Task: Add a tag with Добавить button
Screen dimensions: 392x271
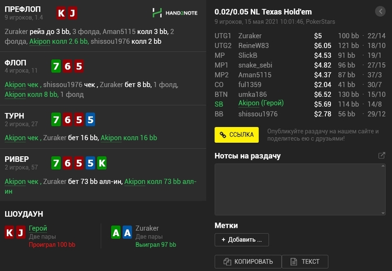Action: pyautogui.click(x=241, y=240)
